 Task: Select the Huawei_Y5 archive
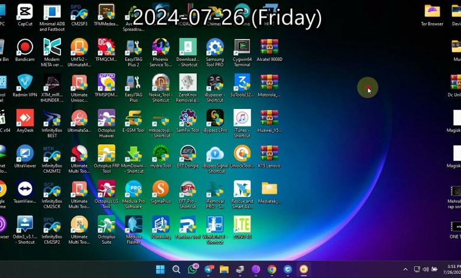pos(270,118)
